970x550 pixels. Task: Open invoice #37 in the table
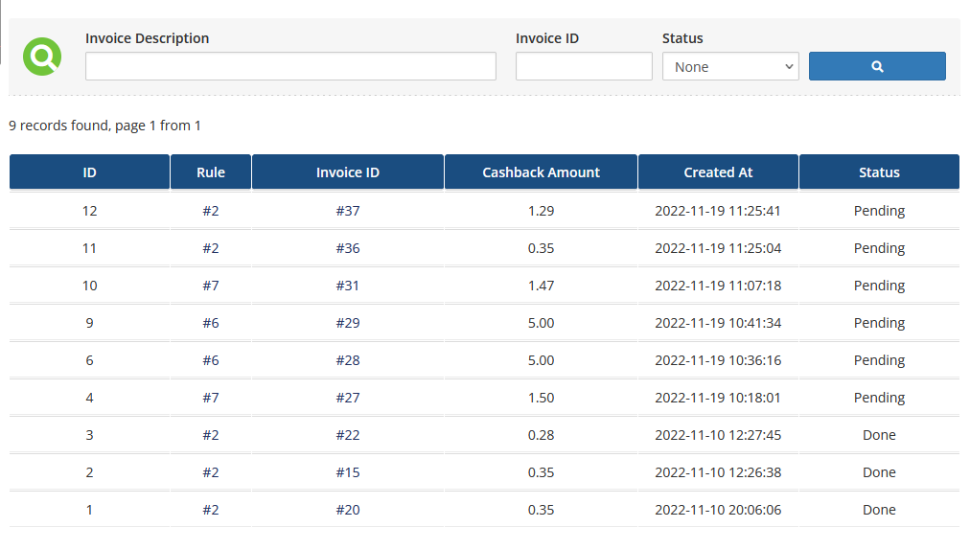(348, 211)
